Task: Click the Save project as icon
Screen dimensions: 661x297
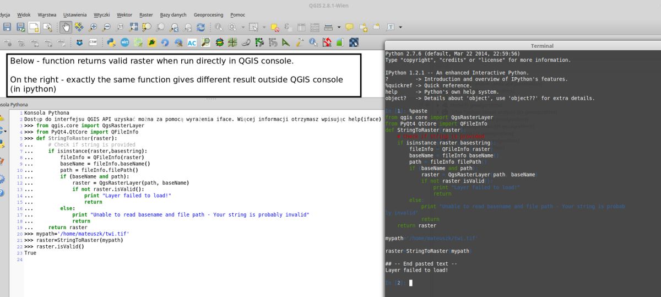Action: coord(20,26)
